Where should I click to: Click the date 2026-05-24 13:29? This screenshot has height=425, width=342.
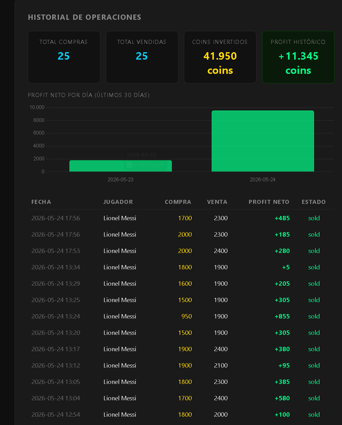click(x=56, y=284)
